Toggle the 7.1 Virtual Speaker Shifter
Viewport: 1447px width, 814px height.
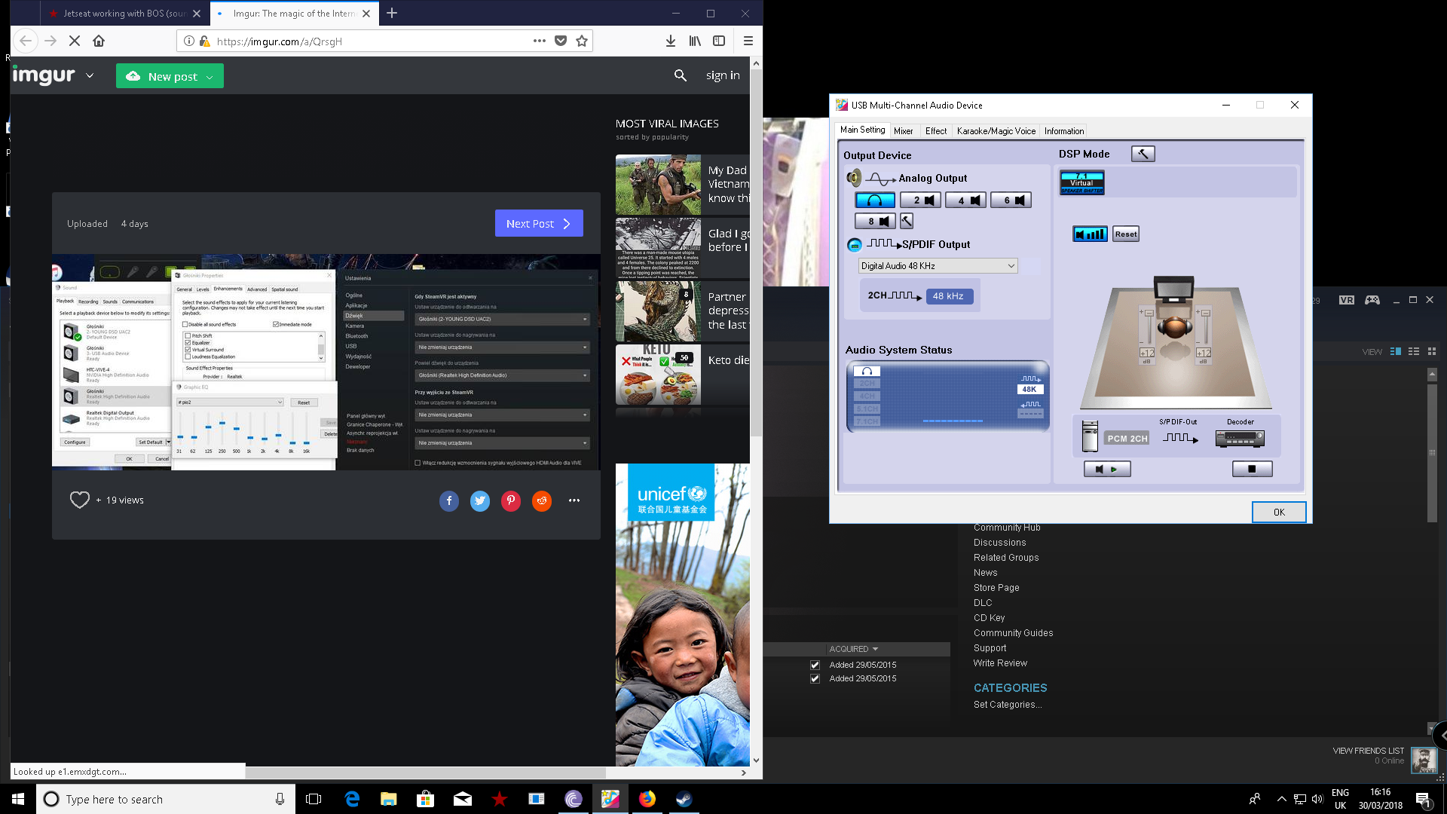pos(1081,182)
